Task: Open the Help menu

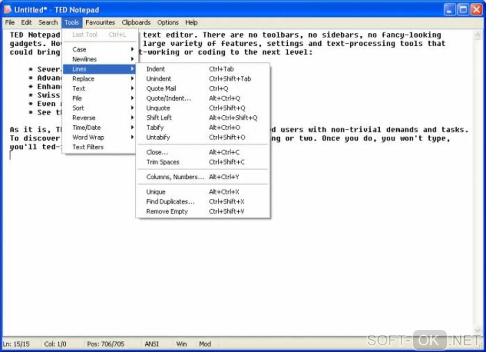Action: (x=191, y=22)
